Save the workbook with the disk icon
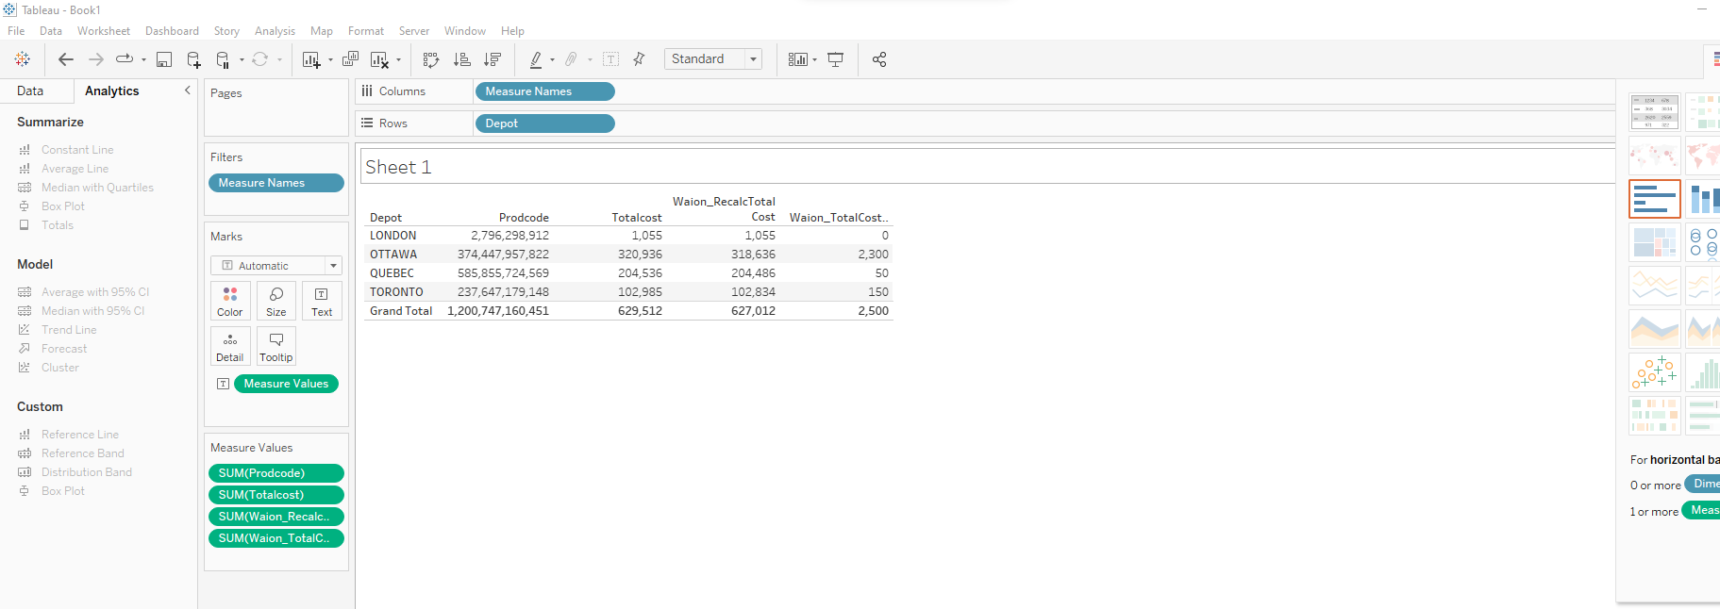Viewport: 1720px width, 609px height. 163,59
